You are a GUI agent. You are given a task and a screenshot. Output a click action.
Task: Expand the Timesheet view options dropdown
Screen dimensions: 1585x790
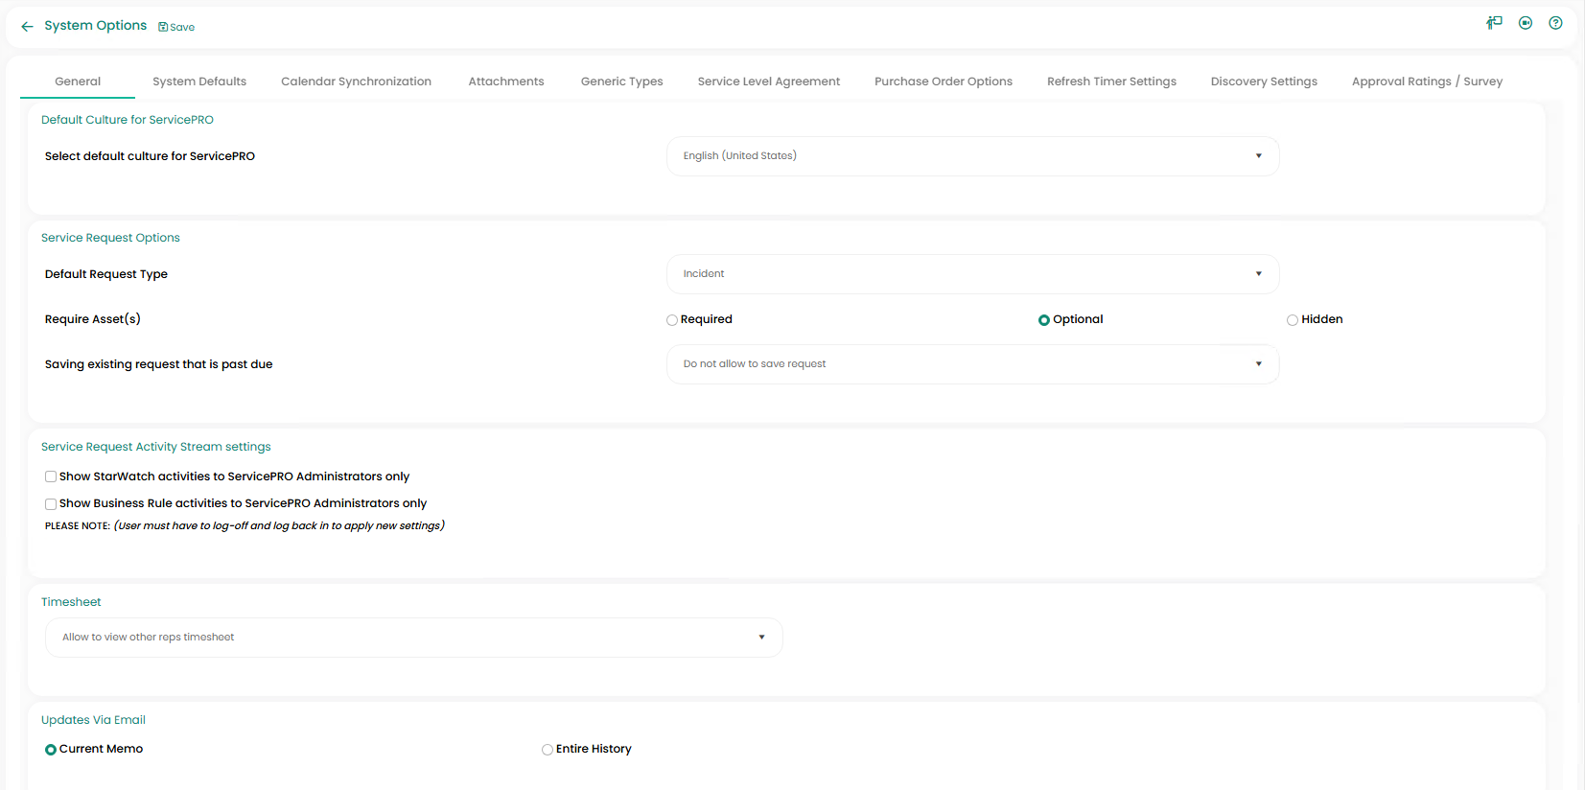point(413,638)
